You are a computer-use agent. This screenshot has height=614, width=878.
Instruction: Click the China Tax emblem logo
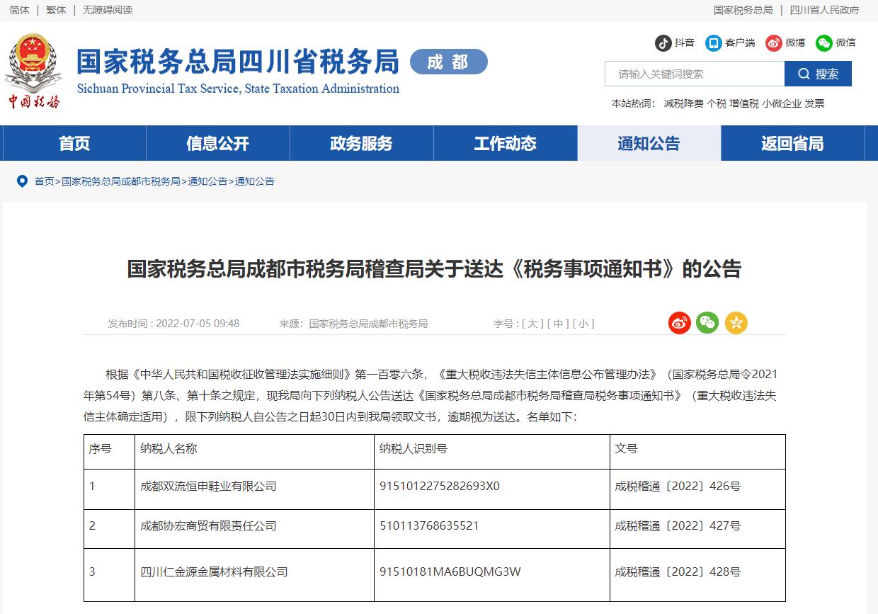33,71
